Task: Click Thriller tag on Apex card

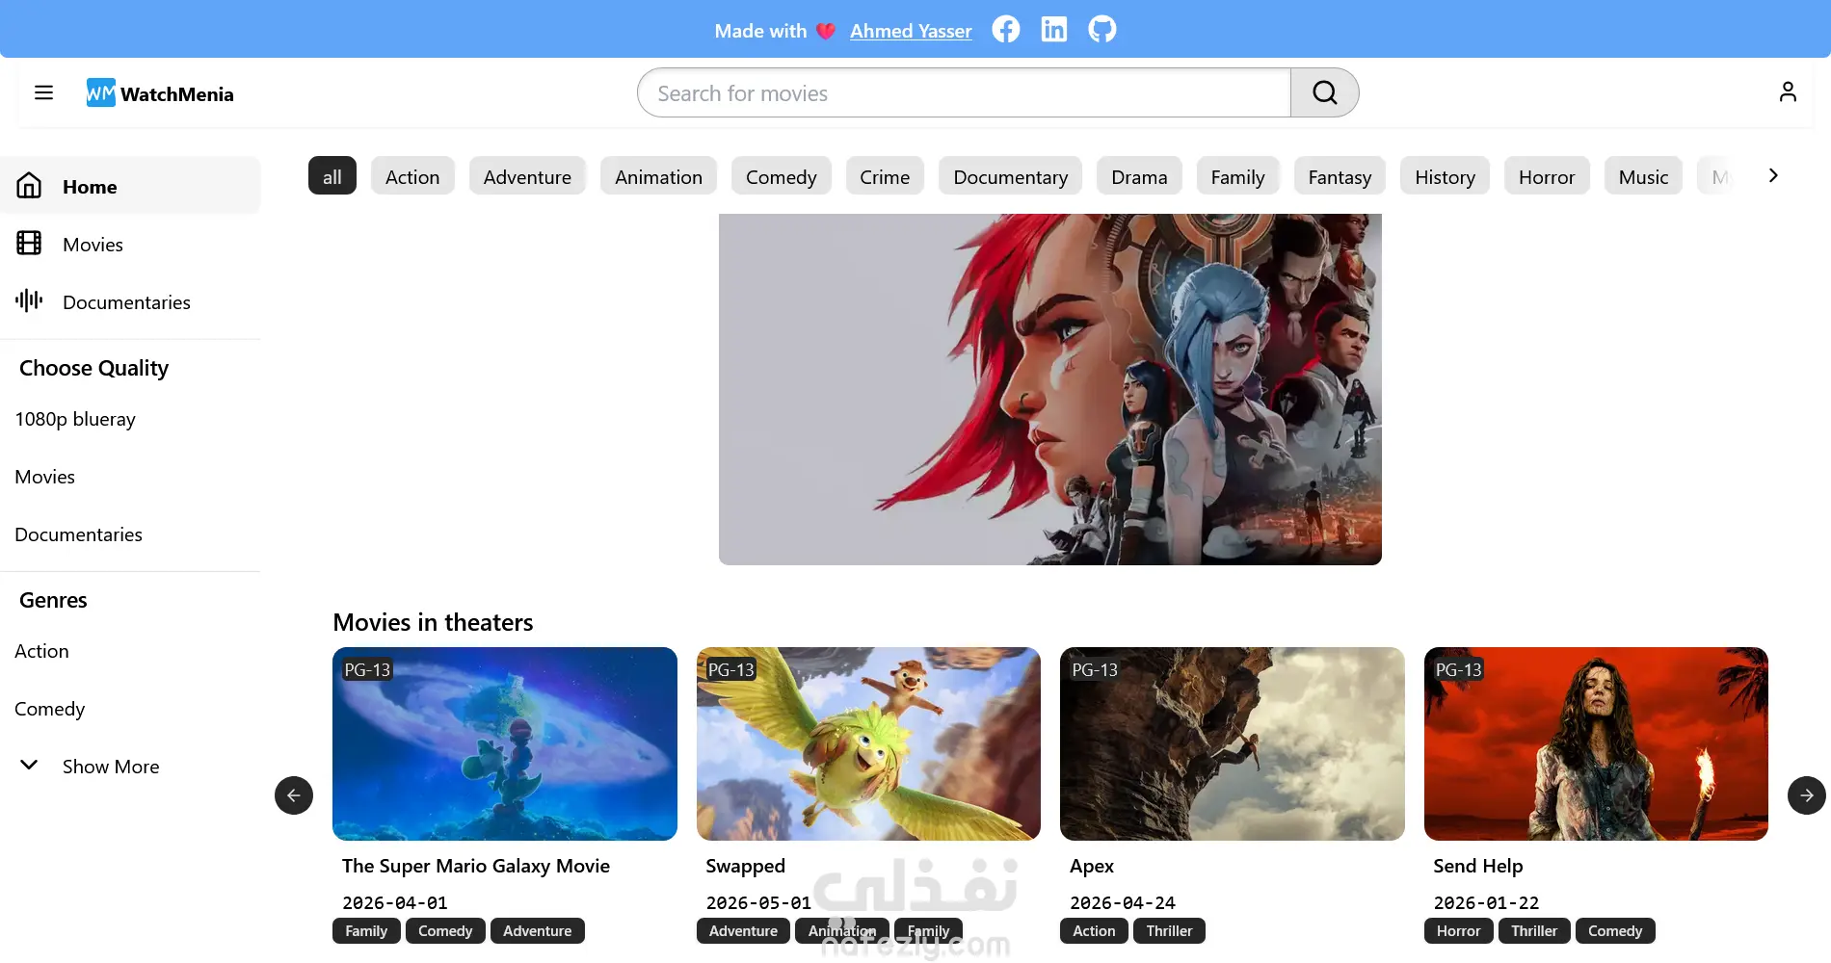Action: [1169, 931]
